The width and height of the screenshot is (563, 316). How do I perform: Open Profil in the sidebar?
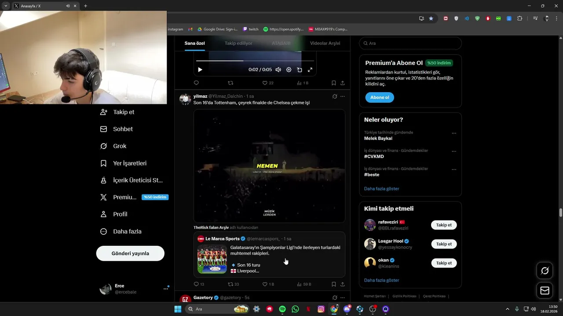tap(114, 214)
